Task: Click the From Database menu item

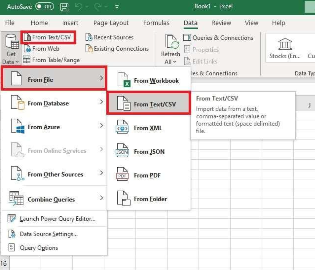Action: tap(54, 103)
